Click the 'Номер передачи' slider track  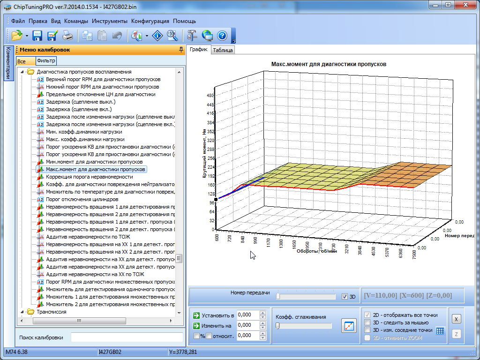306,297
